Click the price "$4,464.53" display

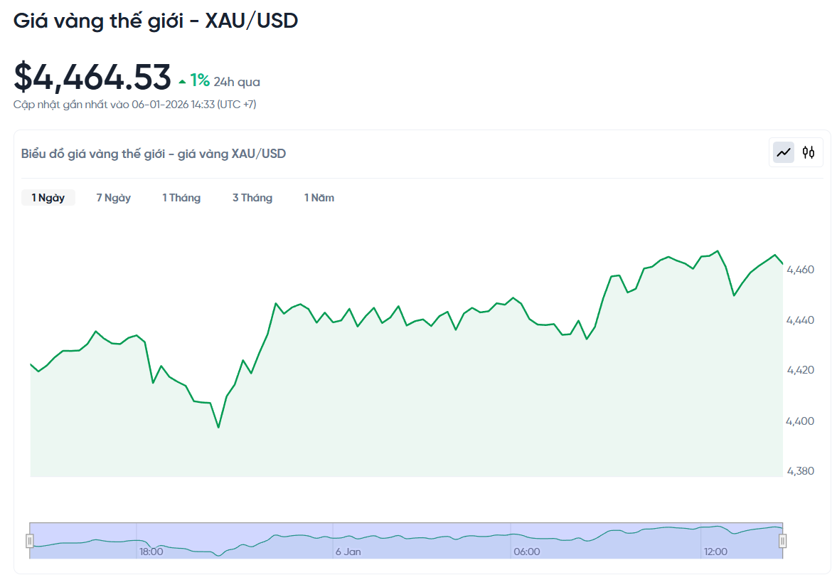[92, 76]
